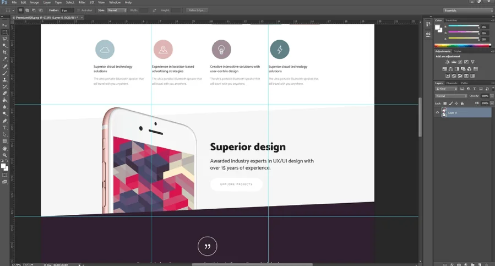495x266 pixels.
Task: Open the Properties panel icon
Action: tap(428, 34)
